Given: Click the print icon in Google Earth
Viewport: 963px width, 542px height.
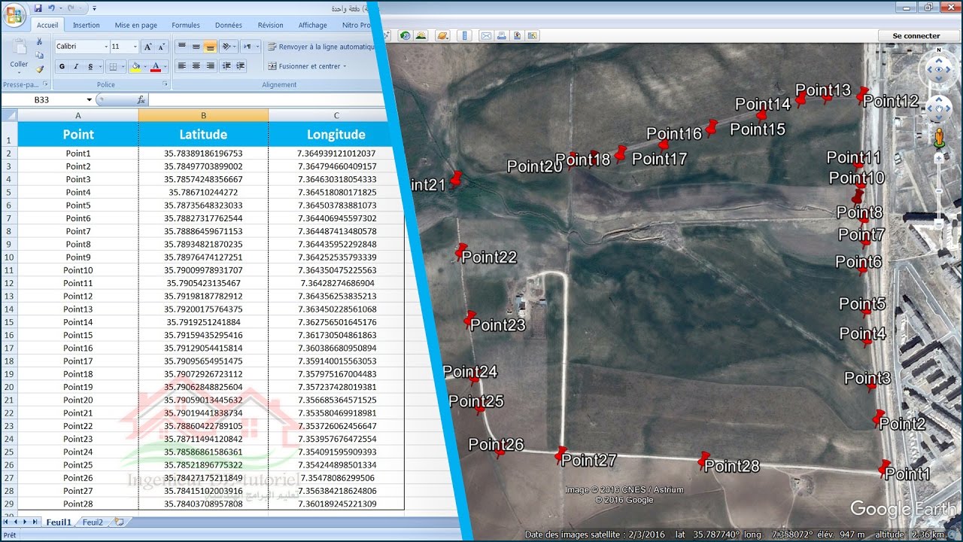Looking at the screenshot, I should [501, 35].
